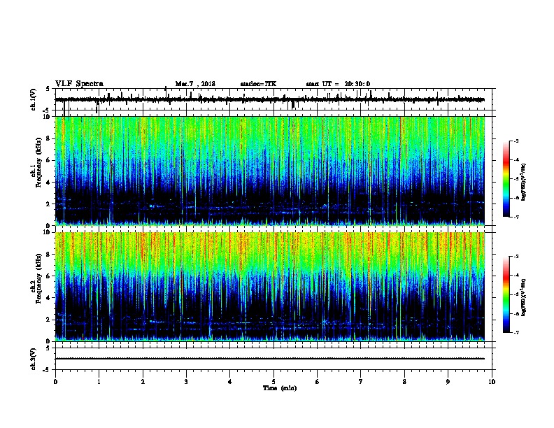This screenshot has height=428, width=554.
Task: Click the log(PSD) label beside ch.1 color bar
Action: [524, 183]
